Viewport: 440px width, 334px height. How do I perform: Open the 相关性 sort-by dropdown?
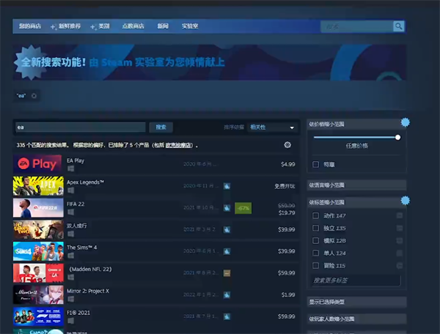pos(272,127)
